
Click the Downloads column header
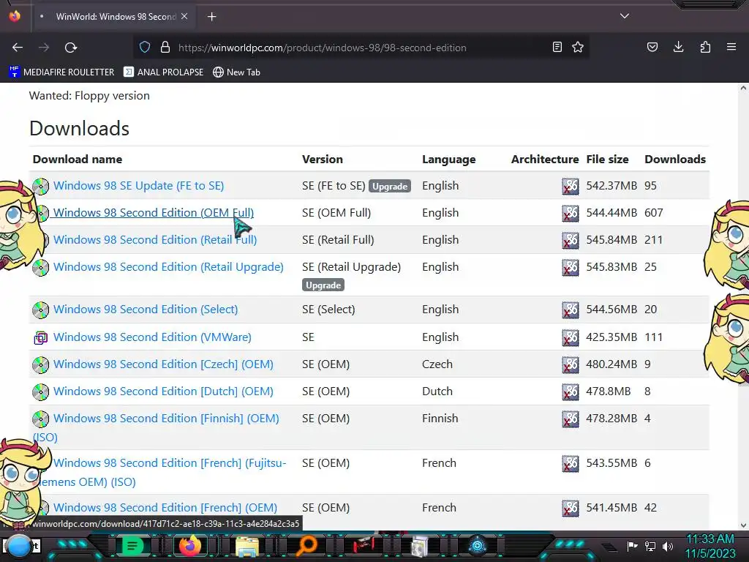tap(675, 159)
